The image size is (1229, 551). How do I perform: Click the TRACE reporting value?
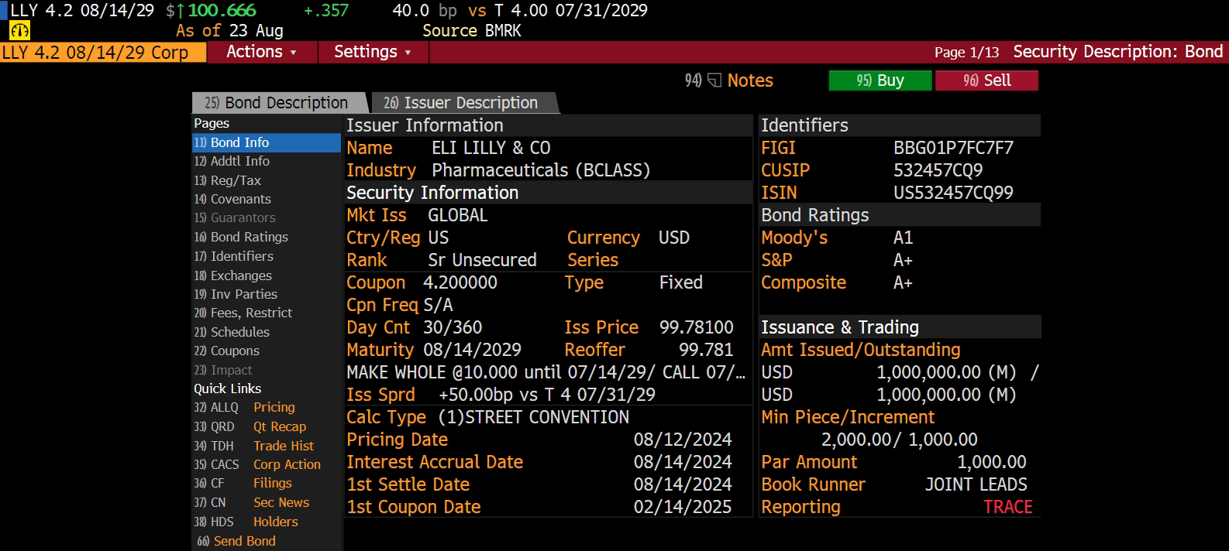point(1008,507)
